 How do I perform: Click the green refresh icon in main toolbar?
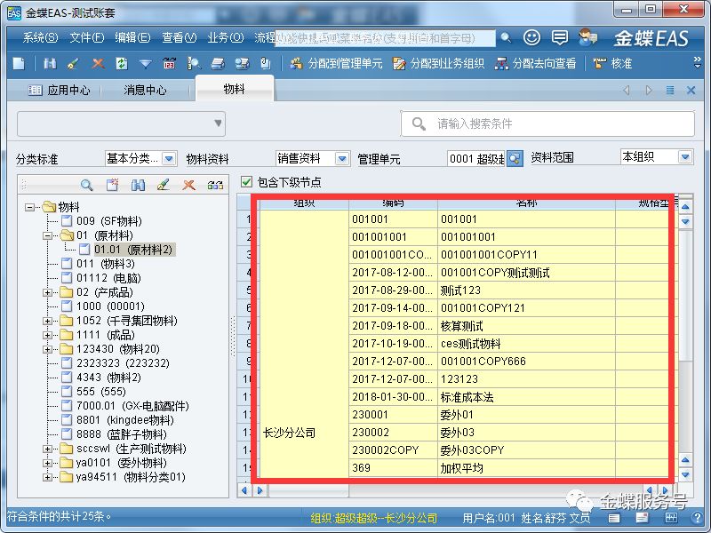point(122,63)
